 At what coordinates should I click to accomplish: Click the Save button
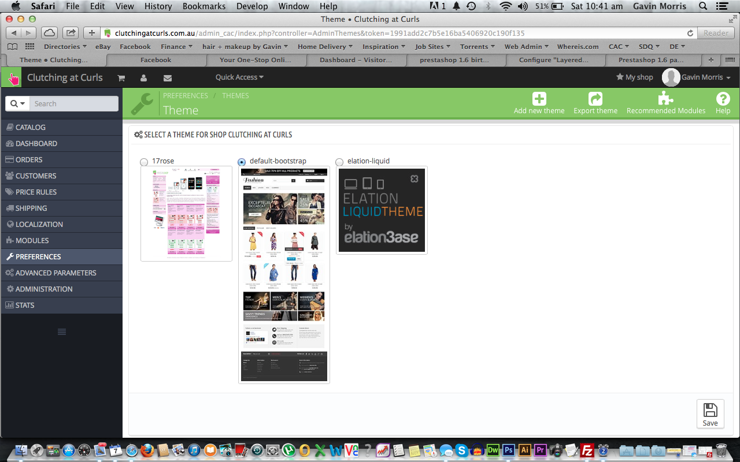[x=710, y=414]
